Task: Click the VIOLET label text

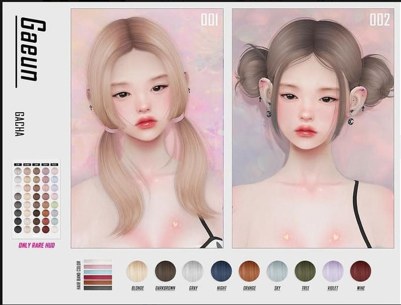Action: point(333,288)
